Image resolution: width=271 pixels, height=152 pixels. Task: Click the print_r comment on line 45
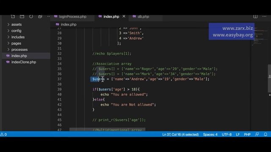point(119,120)
